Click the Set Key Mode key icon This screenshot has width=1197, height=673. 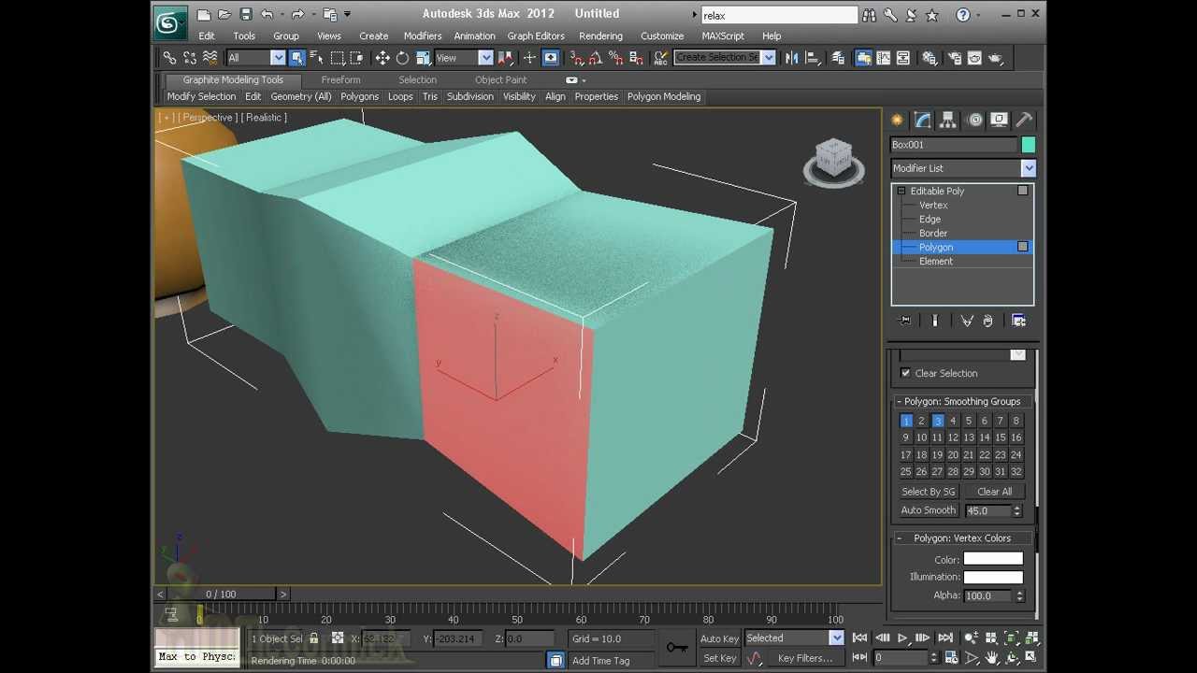(677, 648)
